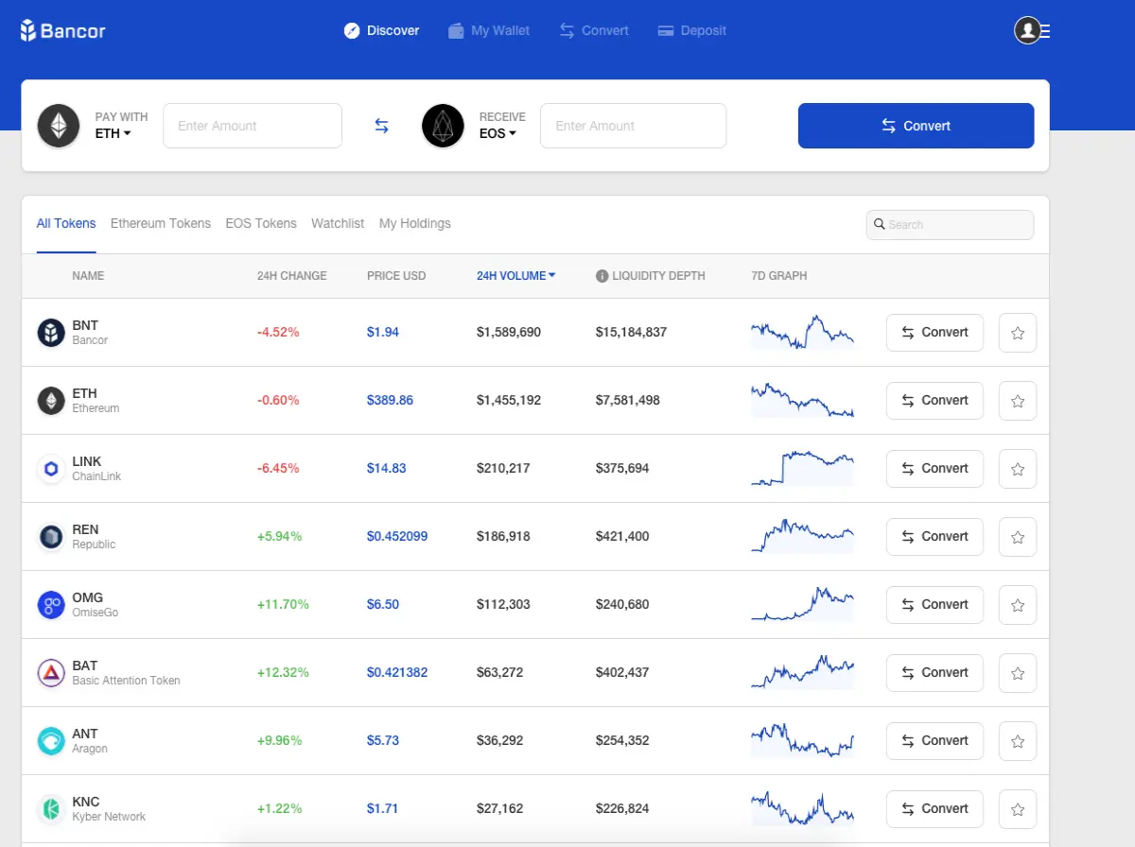Click the Name column header
Screen dimensions: 1135x847
(x=88, y=276)
